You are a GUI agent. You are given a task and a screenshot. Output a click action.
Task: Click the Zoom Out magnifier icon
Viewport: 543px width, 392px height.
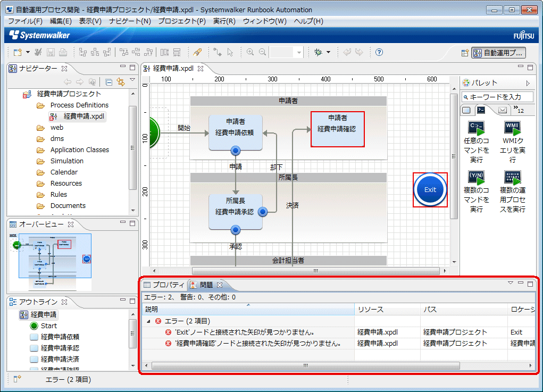pos(263,52)
